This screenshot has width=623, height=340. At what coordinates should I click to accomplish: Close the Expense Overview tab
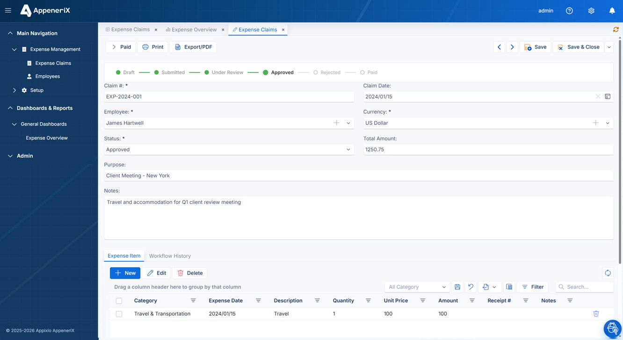223,29
